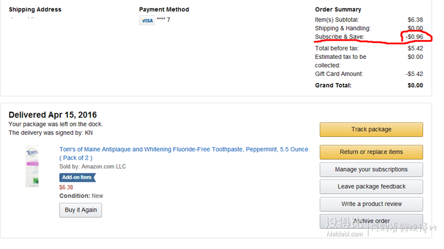Open Return or replace items
The image size is (444, 249).
coord(371,152)
